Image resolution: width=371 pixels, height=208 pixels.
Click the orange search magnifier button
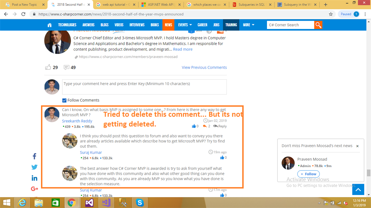(x=318, y=25)
